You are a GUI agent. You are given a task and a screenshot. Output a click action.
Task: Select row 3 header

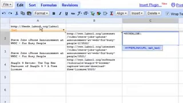(x=5, y=51)
